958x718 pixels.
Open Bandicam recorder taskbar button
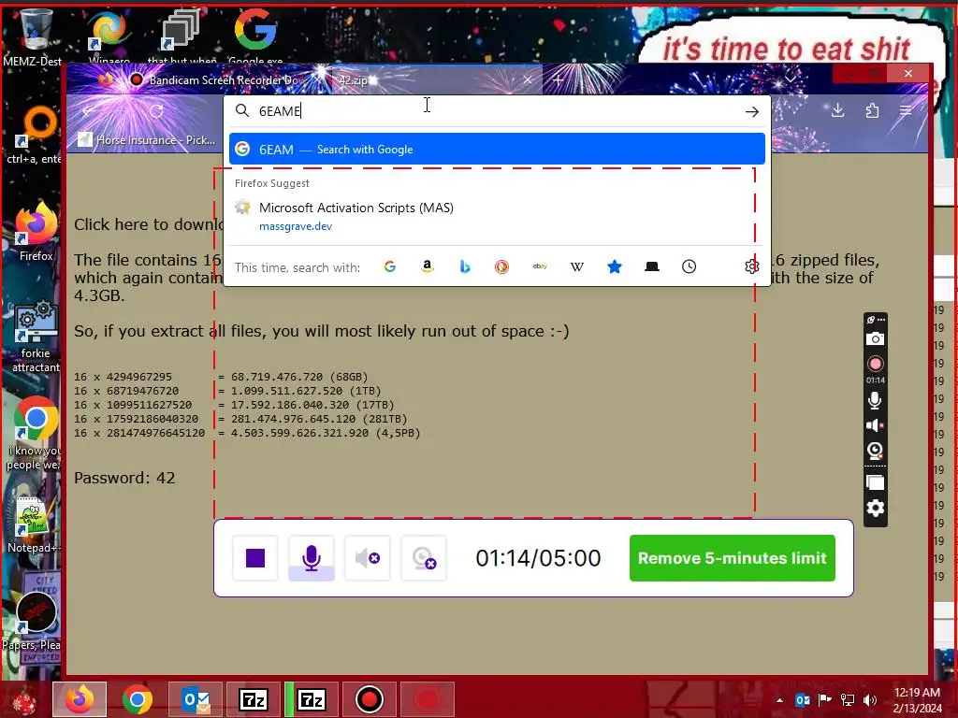coord(369,699)
